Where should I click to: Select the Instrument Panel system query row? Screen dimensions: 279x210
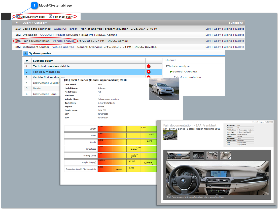point(42,94)
